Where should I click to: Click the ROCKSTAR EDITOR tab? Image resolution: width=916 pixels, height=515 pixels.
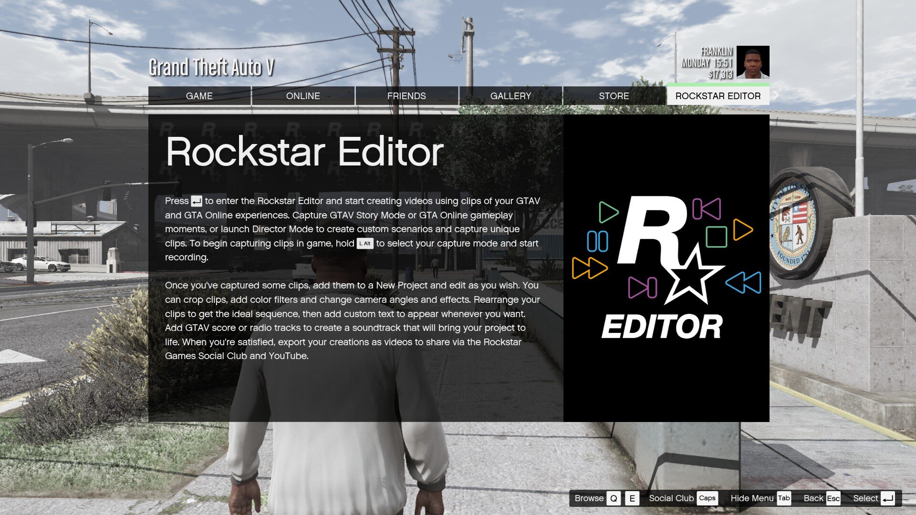(x=718, y=96)
